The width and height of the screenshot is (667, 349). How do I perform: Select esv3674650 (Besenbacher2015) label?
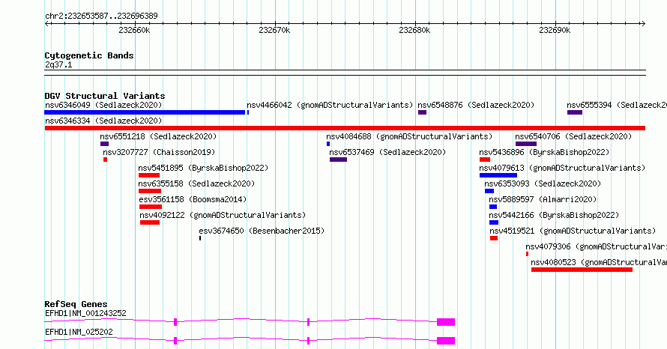tap(262, 231)
